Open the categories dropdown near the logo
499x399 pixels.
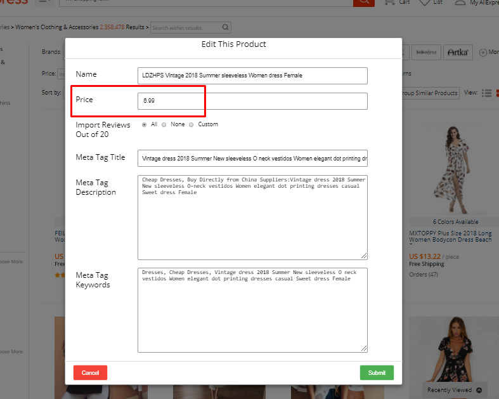(44, 3)
